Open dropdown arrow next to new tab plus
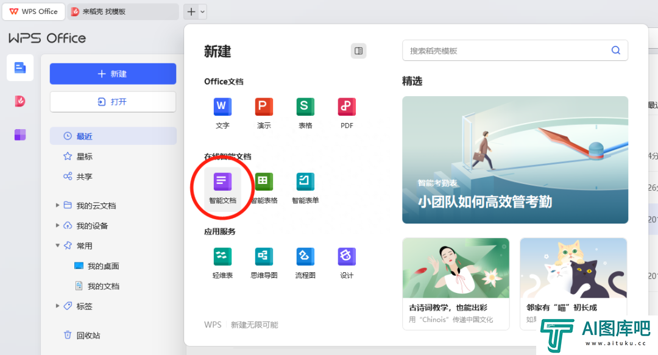Screen dimensions: 658x355 tap(203, 12)
